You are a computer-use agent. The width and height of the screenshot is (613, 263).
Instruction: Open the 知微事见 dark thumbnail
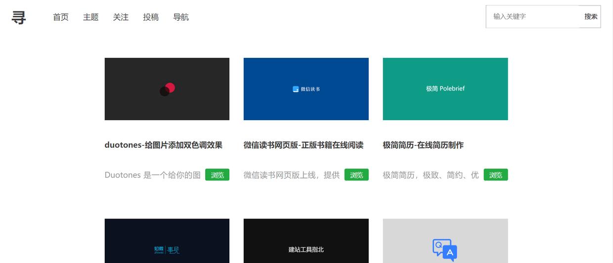tap(167, 241)
